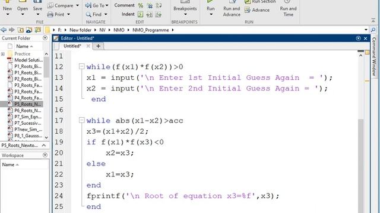Click the Run and Time button
This screenshot has height=213, width=380.
(x=288, y=9)
